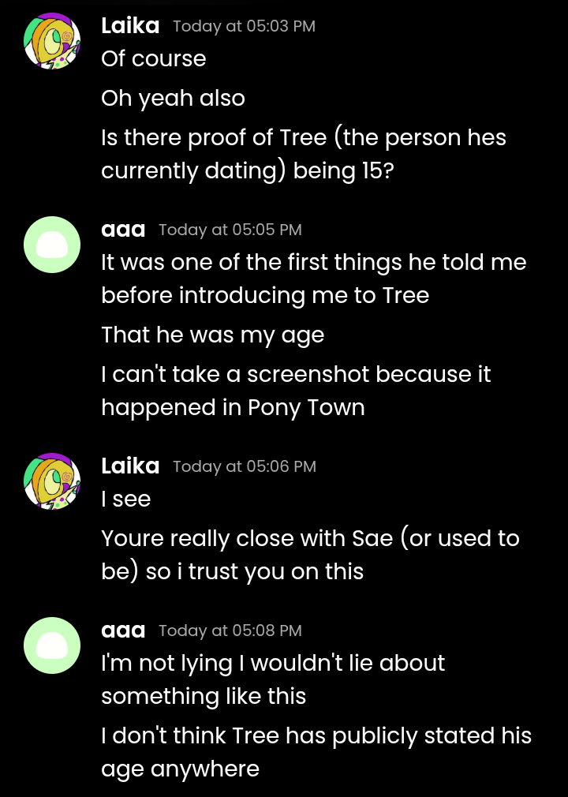This screenshot has height=797, width=568.
Task: Open aaa's username next to 05:08 PM
Action: tap(123, 630)
